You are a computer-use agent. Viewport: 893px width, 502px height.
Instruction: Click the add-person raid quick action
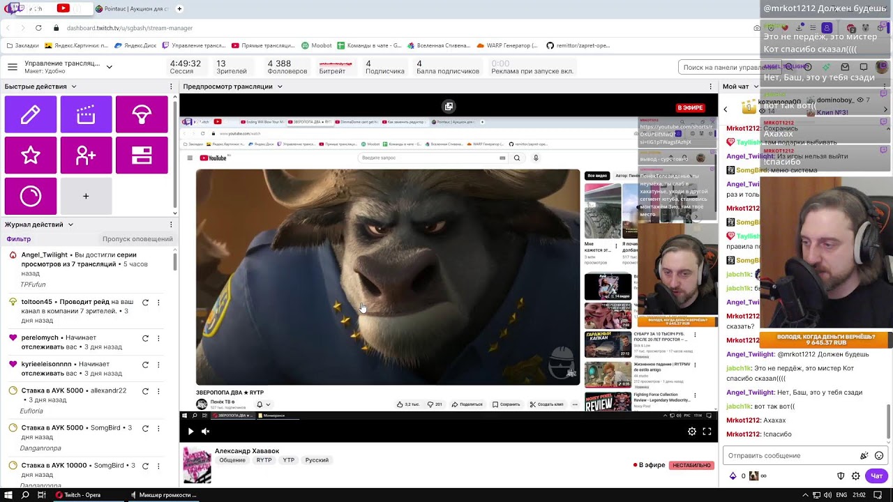(x=86, y=155)
